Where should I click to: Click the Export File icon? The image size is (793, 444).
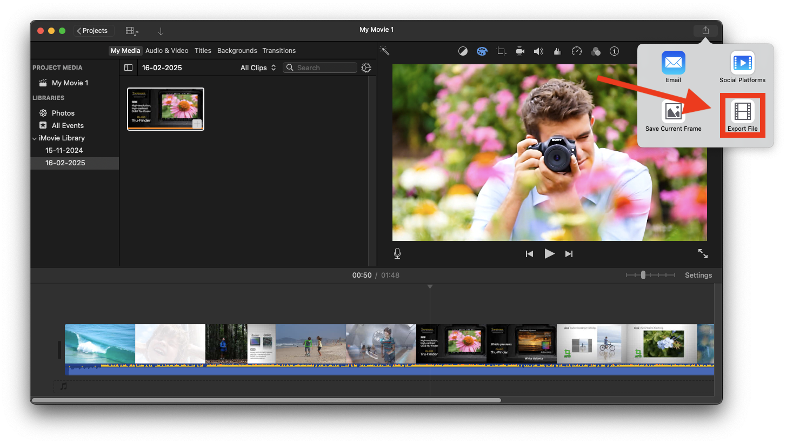click(742, 112)
